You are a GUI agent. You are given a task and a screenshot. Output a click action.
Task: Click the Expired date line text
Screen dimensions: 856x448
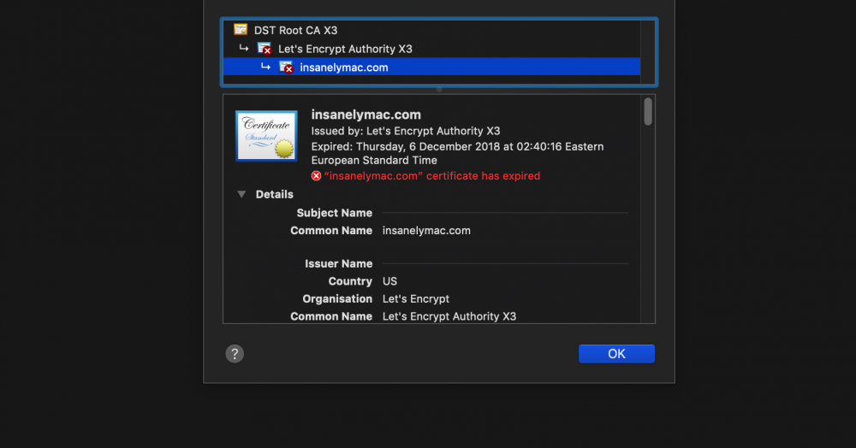pyautogui.click(x=457, y=153)
